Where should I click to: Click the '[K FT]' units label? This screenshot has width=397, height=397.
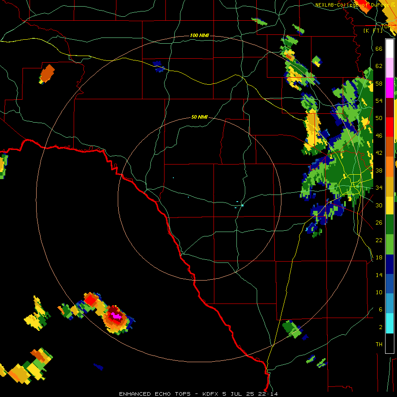tap(373, 30)
